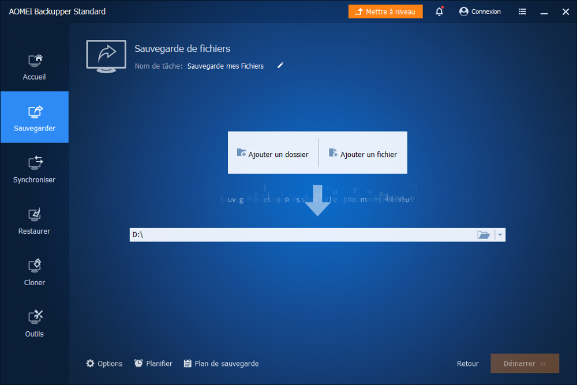Click Ajouter un dossier button
The width and height of the screenshot is (577, 385).
[x=273, y=154]
